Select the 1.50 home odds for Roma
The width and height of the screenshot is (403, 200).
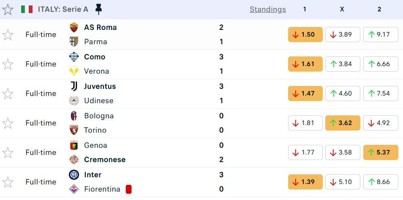(x=305, y=35)
